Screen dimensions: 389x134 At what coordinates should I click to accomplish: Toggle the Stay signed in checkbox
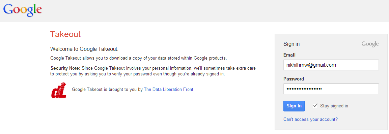[x=315, y=106]
